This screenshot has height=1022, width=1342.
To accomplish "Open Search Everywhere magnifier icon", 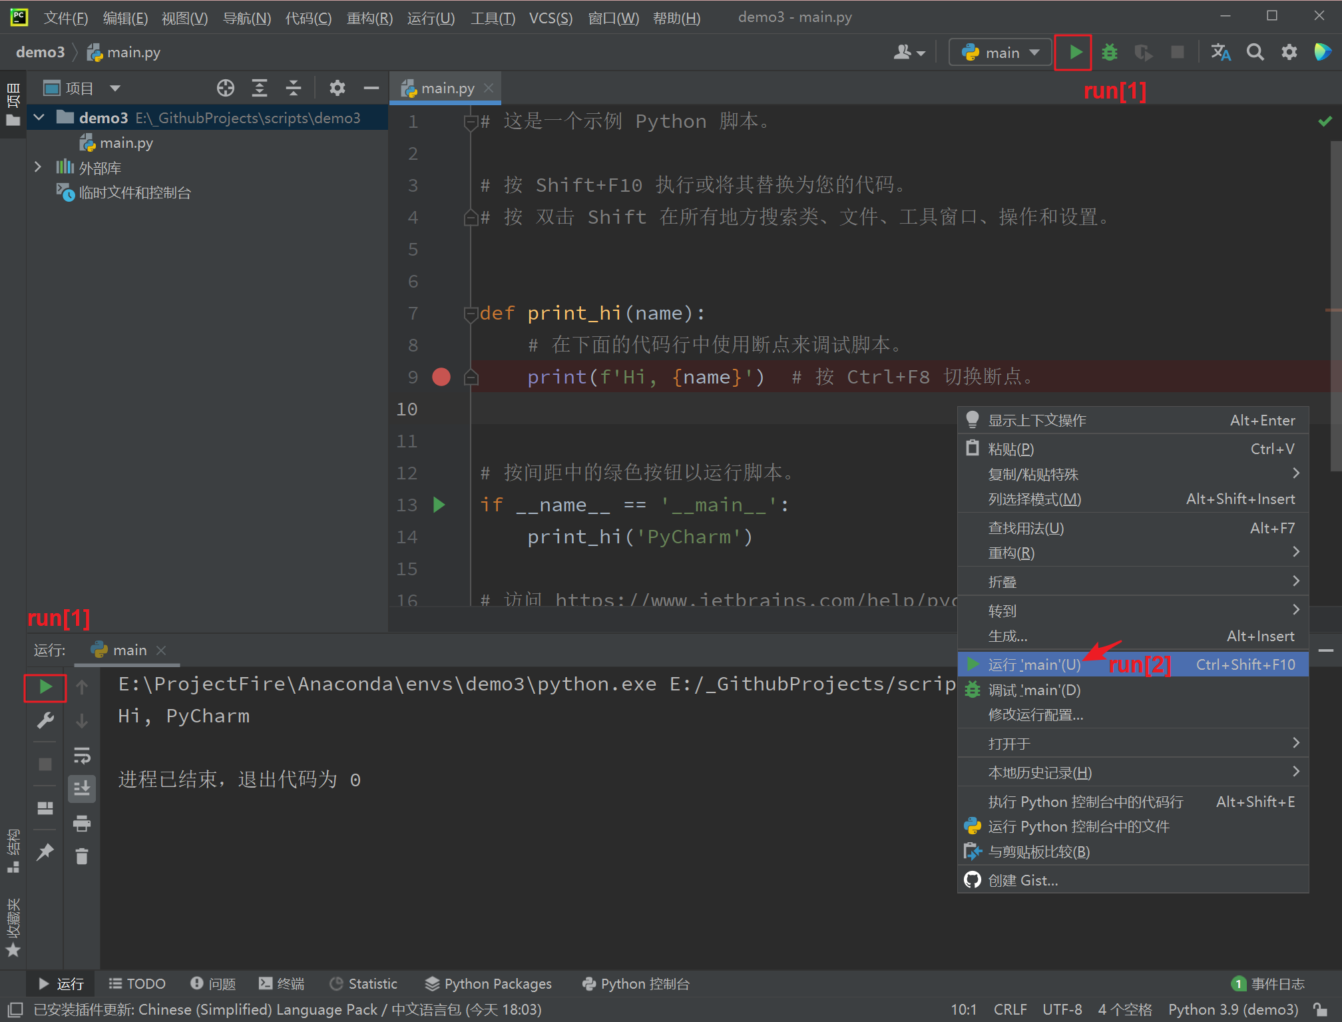I will tap(1255, 52).
